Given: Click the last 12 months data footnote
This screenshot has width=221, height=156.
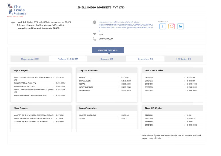Looking at the screenshot, I should tap(172, 137).
